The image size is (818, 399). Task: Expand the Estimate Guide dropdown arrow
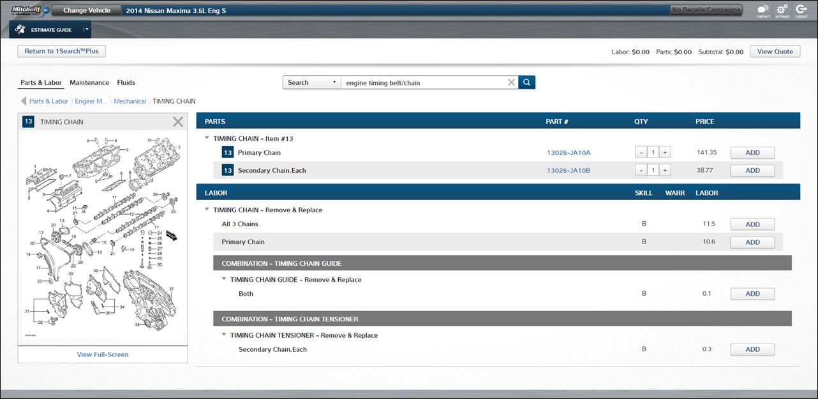pyautogui.click(x=87, y=29)
